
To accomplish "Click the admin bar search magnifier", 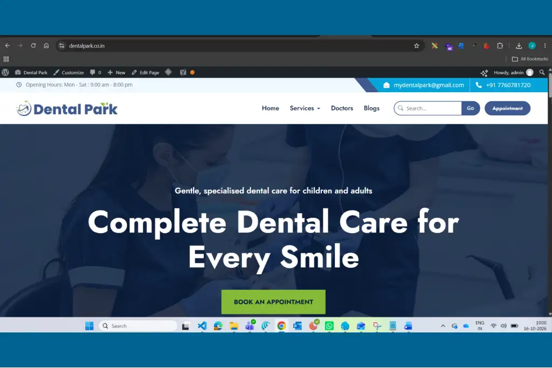I will (542, 73).
